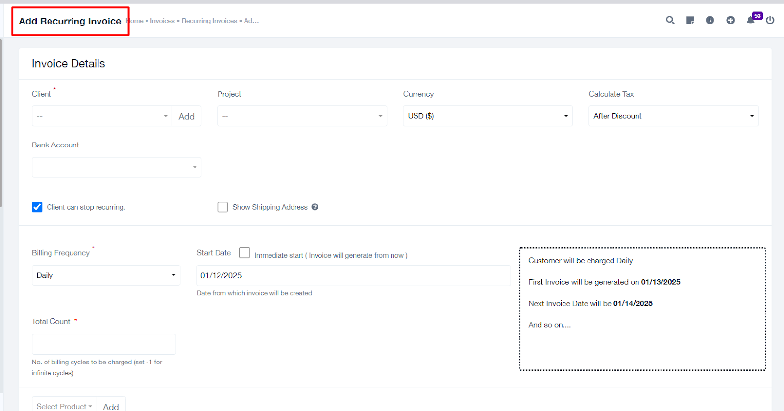Viewport: 784px width, 411px height.
Task: Open the search icon in header
Action: tap(670, 20)
